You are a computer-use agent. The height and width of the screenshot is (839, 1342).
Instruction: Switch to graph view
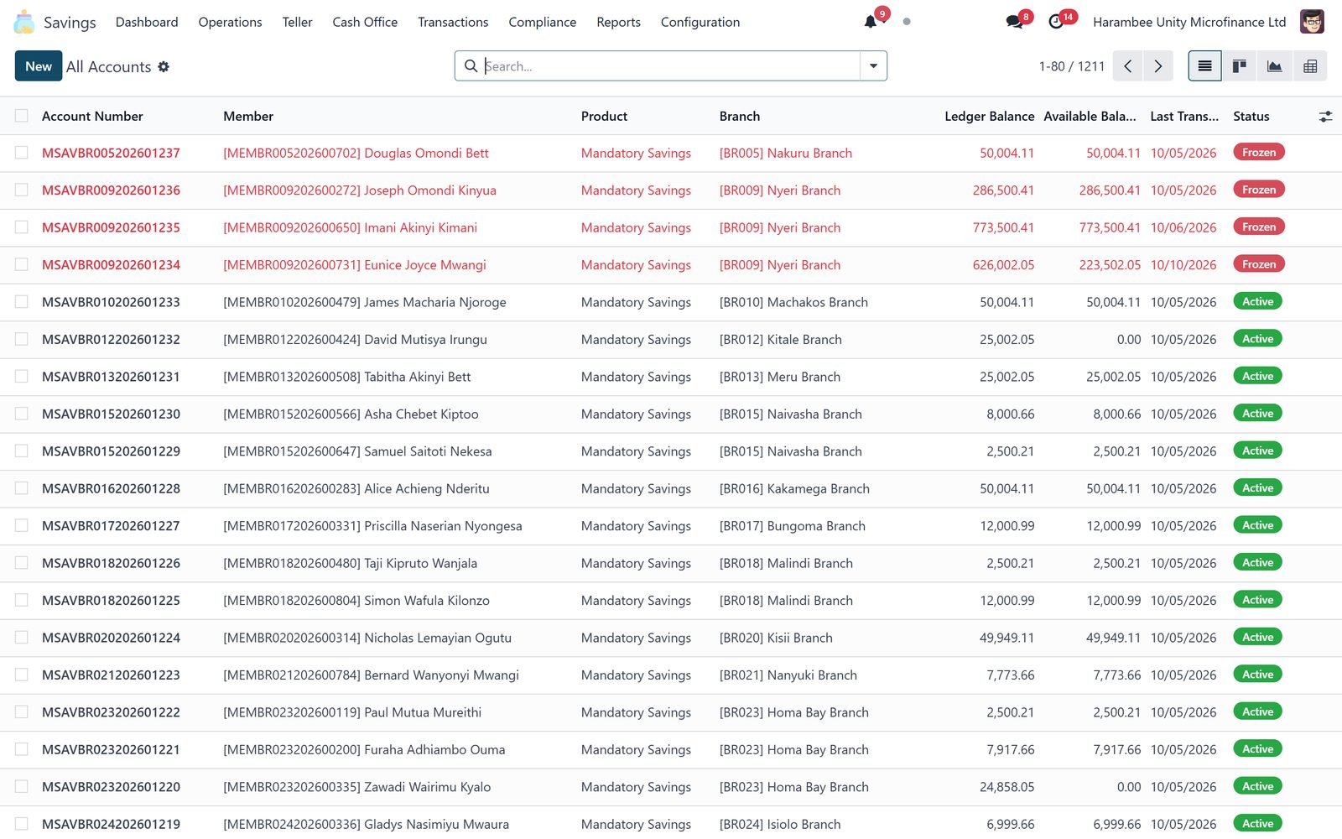pyautogui.click(x=1274, y=66)
